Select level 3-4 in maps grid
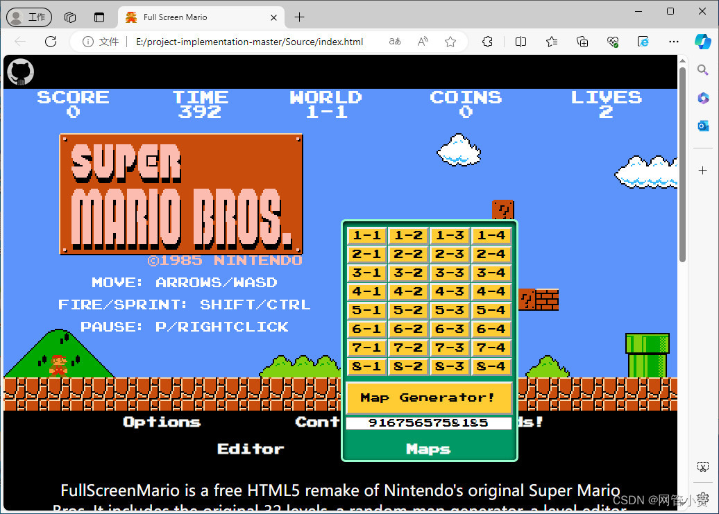719x514 pixels. [x=491, y=273]
